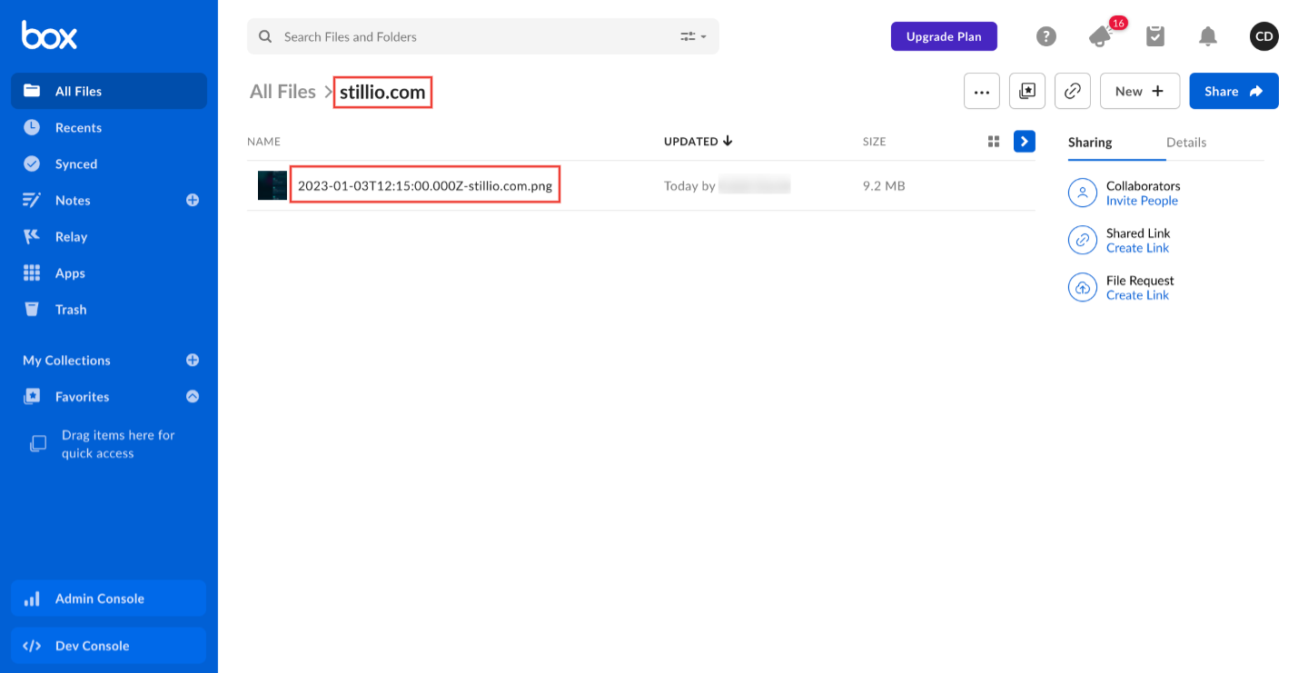This screenshot has height=673, width=1308.
Task: Switch to the Details tab
Action: pos(1186,143)
